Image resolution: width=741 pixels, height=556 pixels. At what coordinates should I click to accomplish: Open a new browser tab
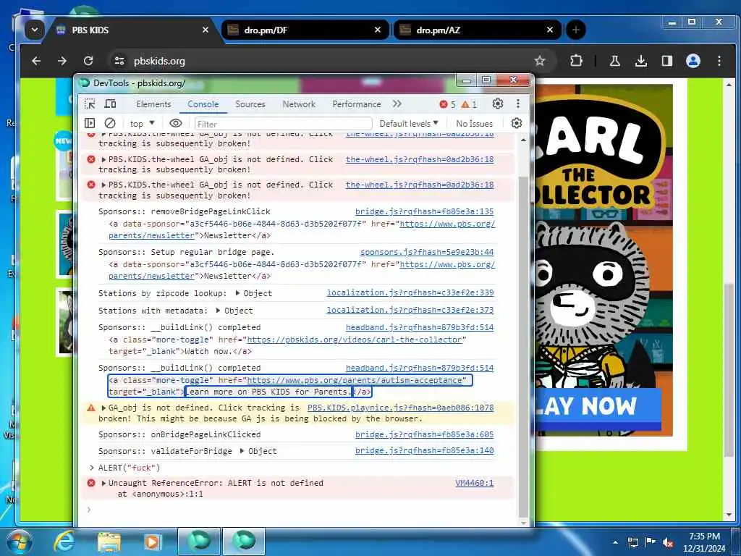(575, 30)
